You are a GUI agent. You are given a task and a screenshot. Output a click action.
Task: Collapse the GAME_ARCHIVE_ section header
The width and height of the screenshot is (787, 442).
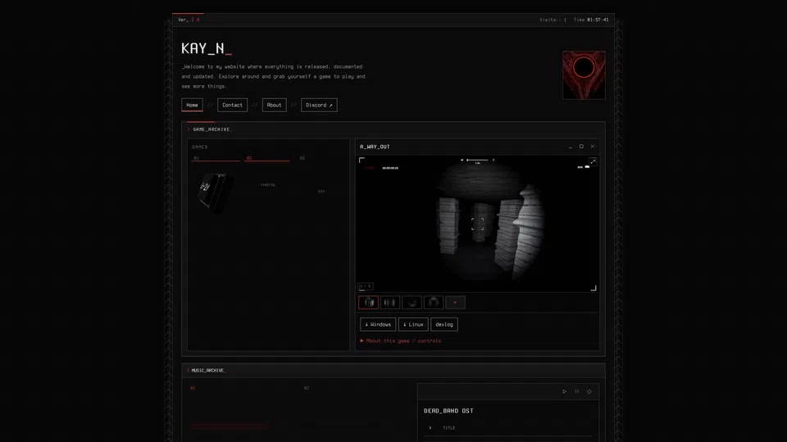pos(393,129)
